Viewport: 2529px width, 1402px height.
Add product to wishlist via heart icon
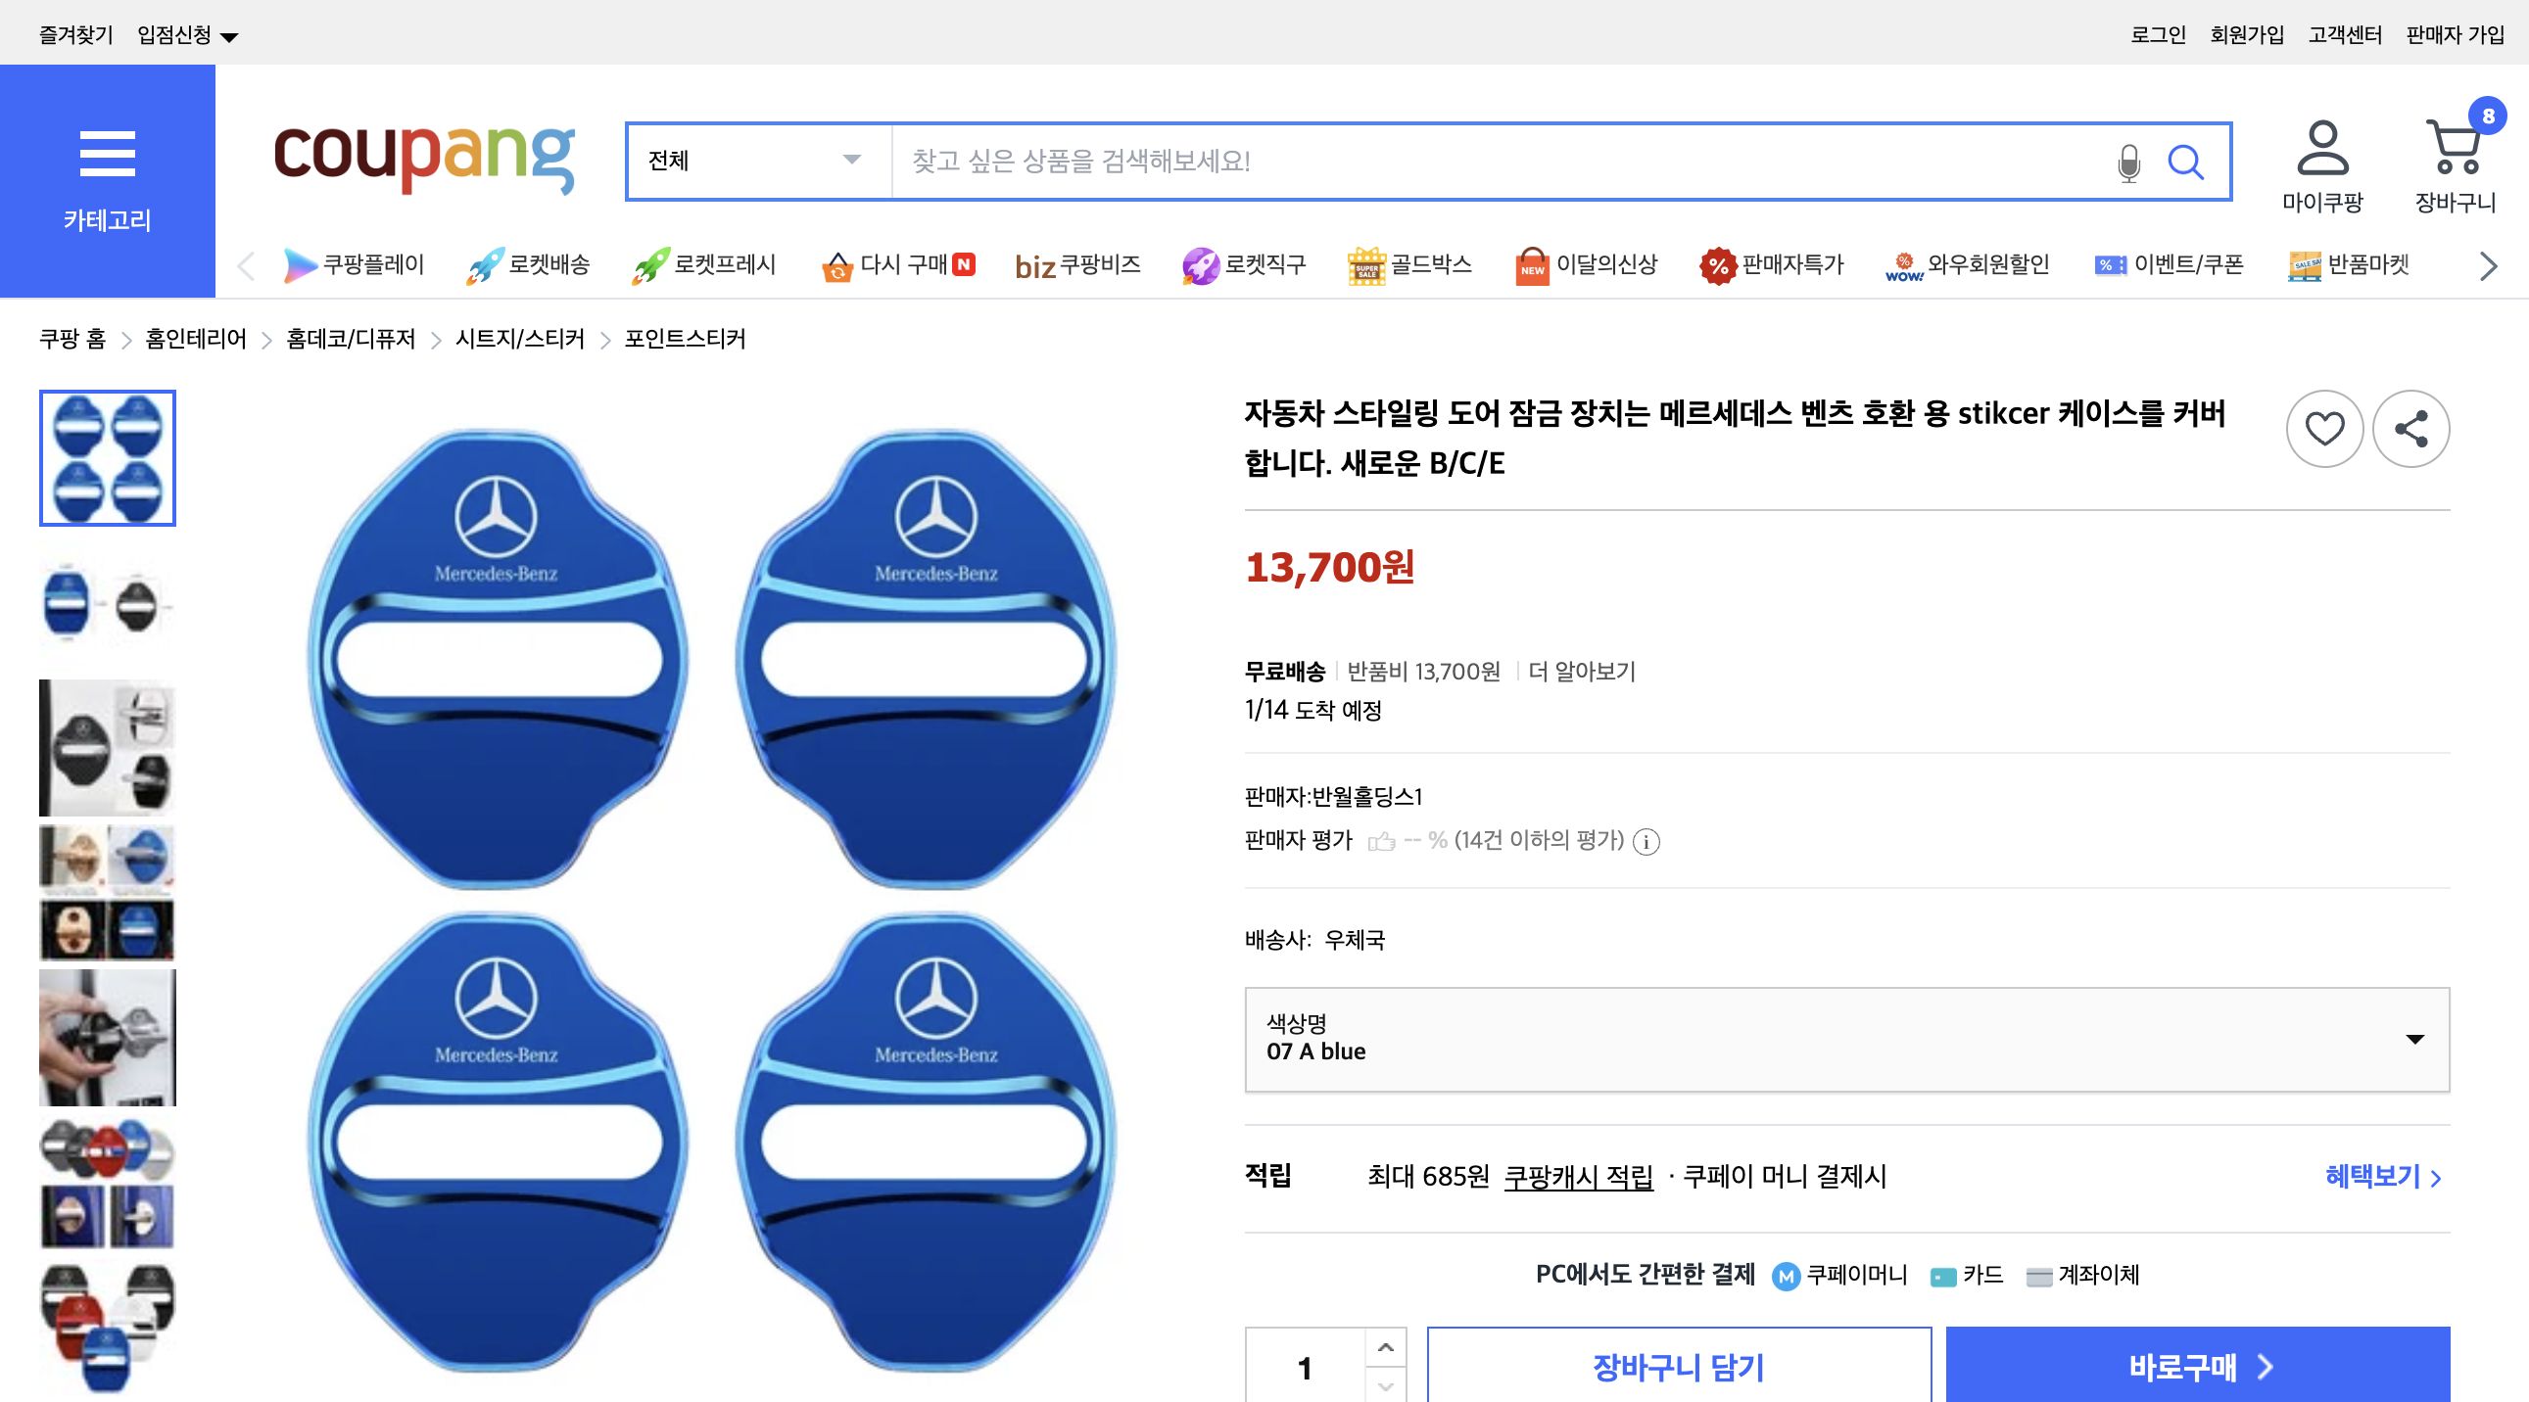tap(2325, 429)
